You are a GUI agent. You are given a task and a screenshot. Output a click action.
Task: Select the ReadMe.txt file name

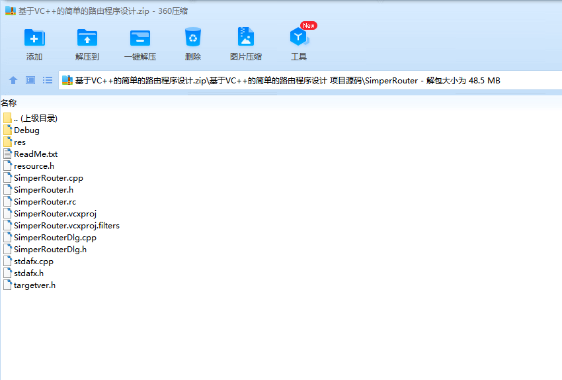click(x=36, y=154)
